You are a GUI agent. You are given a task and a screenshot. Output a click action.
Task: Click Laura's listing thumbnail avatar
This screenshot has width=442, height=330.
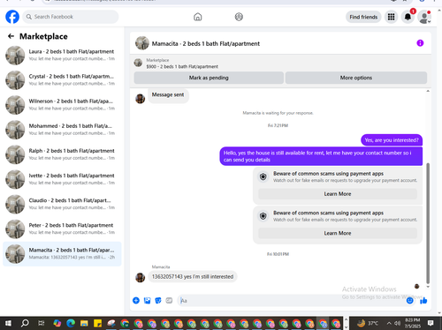(15, 56)
